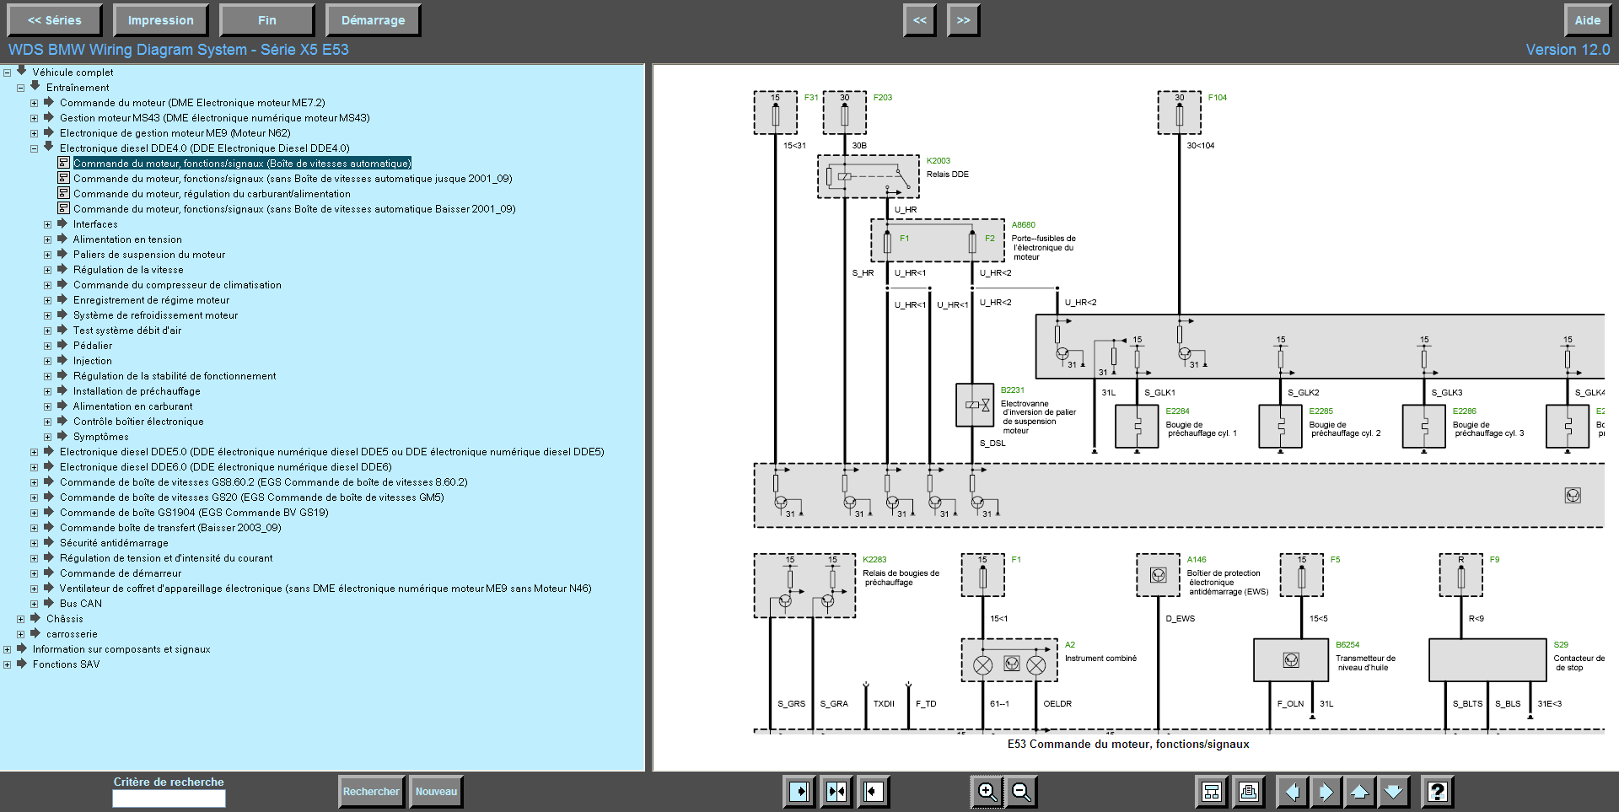Expand the Installation de préchauffage node
The height and width of the screenshot is (812, 1619).
point(47,391)
